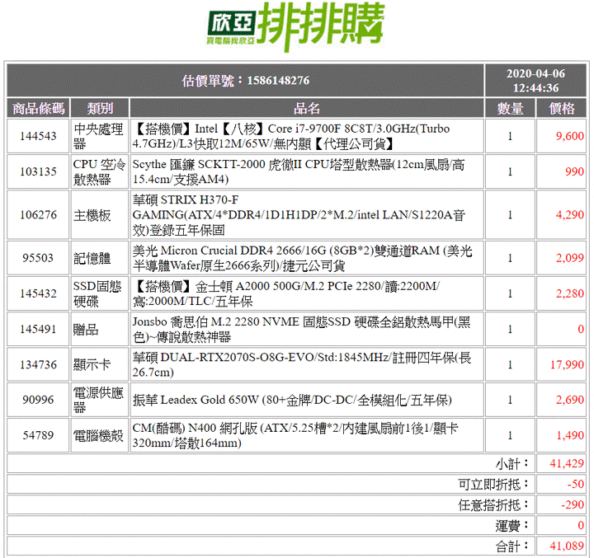The height and width of the screenshot is (558, 594).
Task: Click the 商品條碼 column header
Action: [38, 108]
